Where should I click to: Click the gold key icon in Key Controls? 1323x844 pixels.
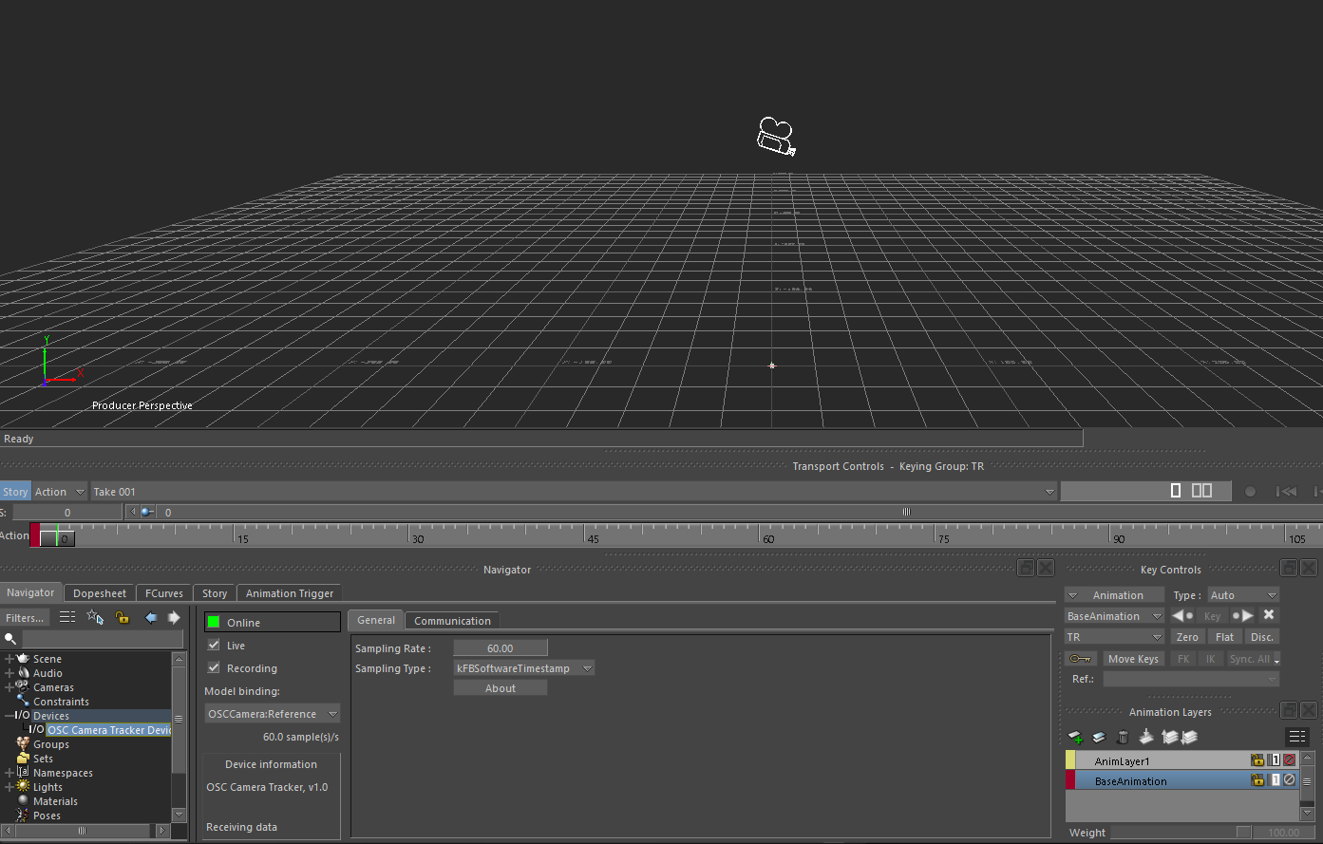(x=1081, y=659)
